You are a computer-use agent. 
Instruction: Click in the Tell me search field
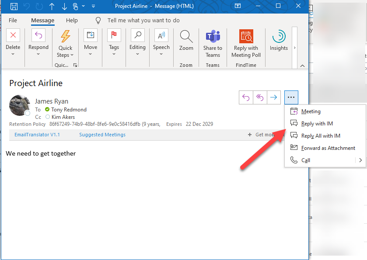coord(143,21)
